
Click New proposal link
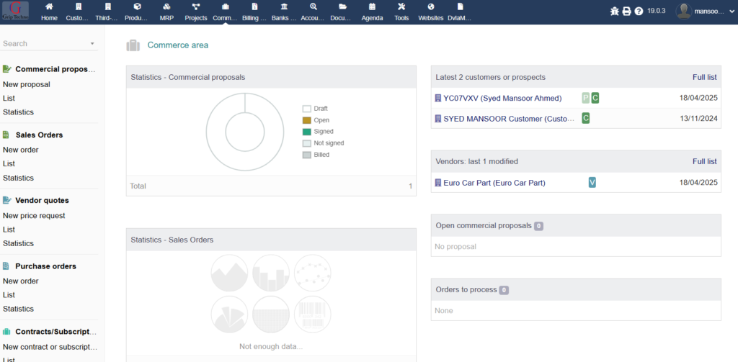27,84
